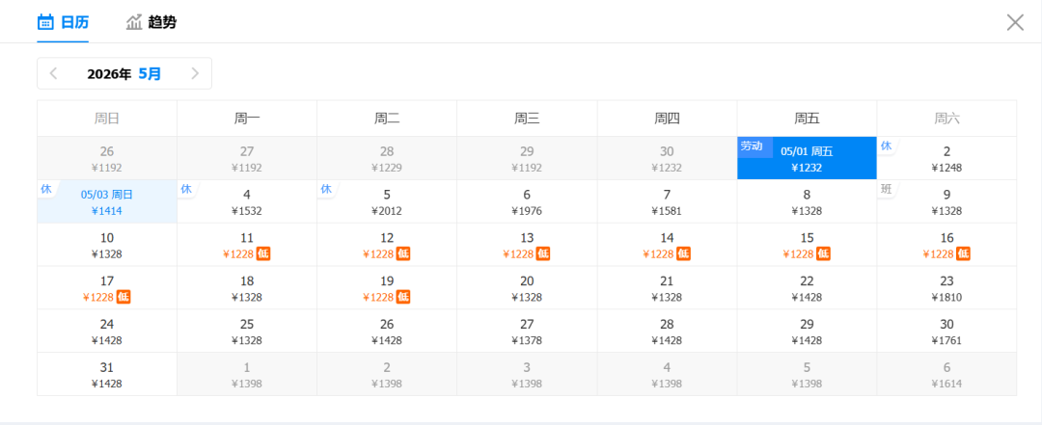Advance to next month with right arrow
The width and height of the screenshot is (1042, 425).
[195, 73]
